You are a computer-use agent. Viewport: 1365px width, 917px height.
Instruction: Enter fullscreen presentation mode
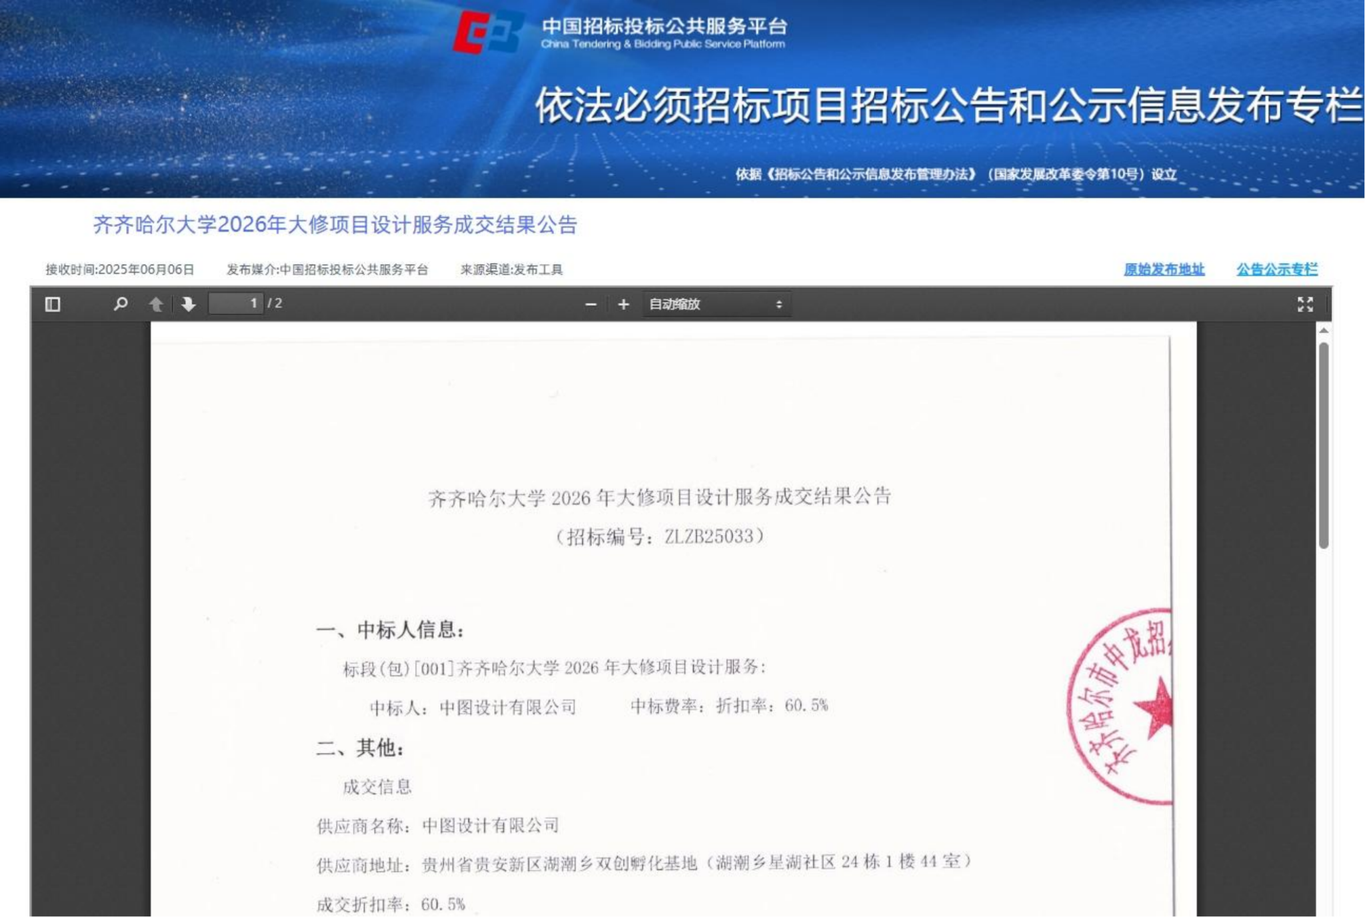1305,305
